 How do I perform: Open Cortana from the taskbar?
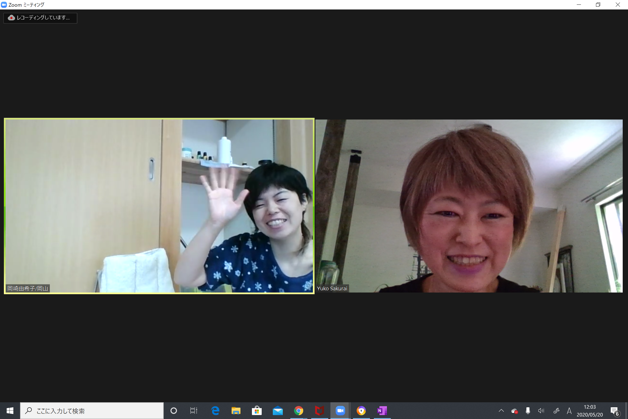click(x=174, y=411)
